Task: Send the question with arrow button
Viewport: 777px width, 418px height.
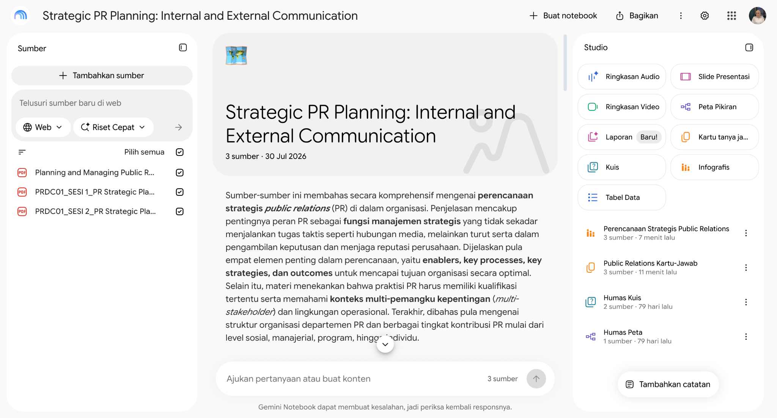Action: coord(536,379)
